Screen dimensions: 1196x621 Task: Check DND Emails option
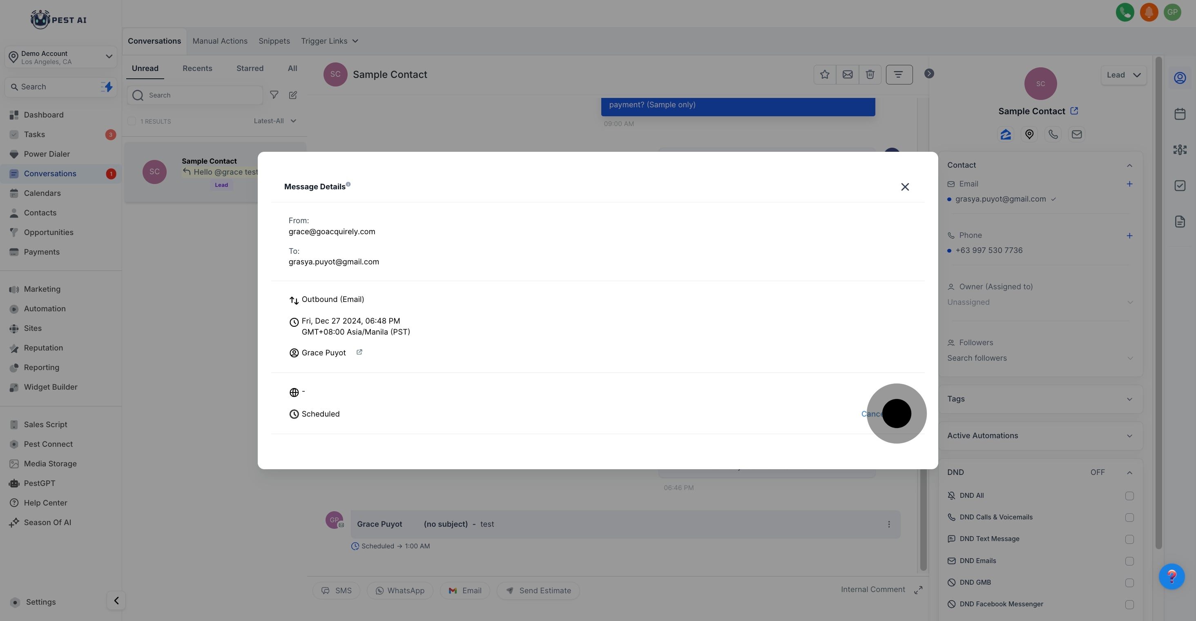click(x=1129, y=561)
